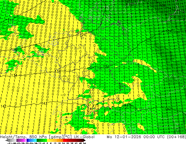The image size is (186, 144).
Task: Click the dark purple legend swatch
Action: [x=17, y=140]
